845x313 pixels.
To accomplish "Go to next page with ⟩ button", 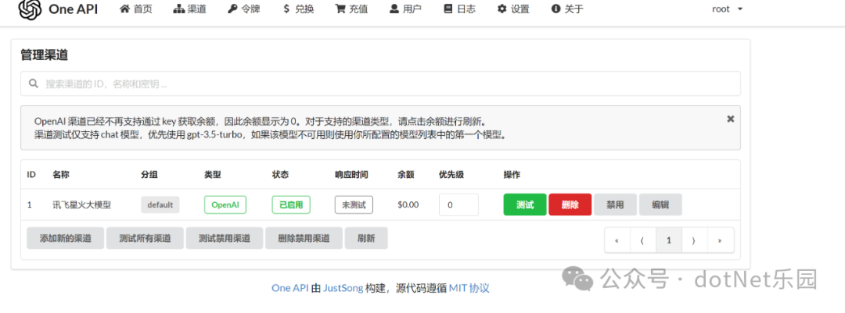I will (694, 240).
